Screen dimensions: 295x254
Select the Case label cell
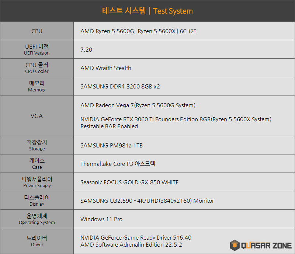click(x=37, y=164)
